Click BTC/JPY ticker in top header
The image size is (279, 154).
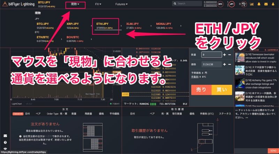[x=47, y=4]
